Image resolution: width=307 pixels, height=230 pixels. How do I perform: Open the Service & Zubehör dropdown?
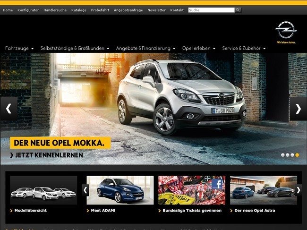(244, 48)
